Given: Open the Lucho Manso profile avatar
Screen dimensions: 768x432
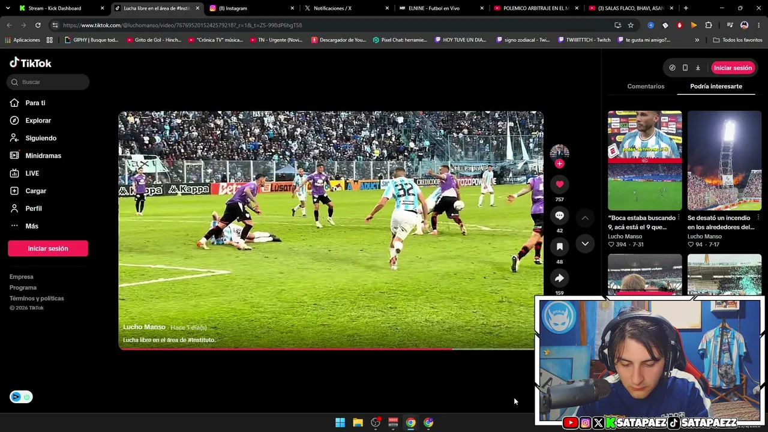Looking at the screenshot, I should (559, 152).
